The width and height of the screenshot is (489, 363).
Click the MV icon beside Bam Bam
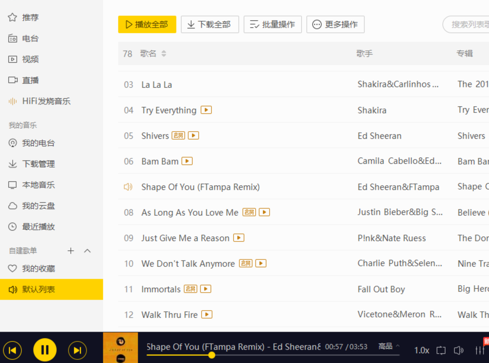(x=187, y=161)
